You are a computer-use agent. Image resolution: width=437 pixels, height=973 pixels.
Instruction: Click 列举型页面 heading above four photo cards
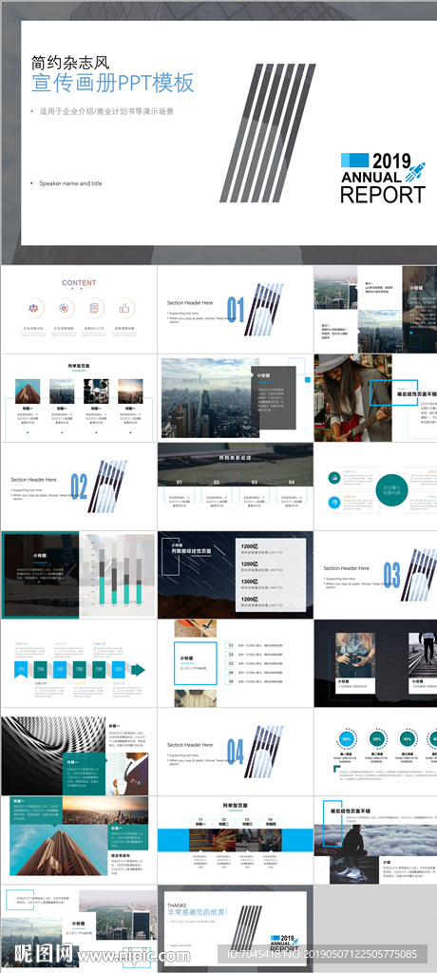pos(79,366)
